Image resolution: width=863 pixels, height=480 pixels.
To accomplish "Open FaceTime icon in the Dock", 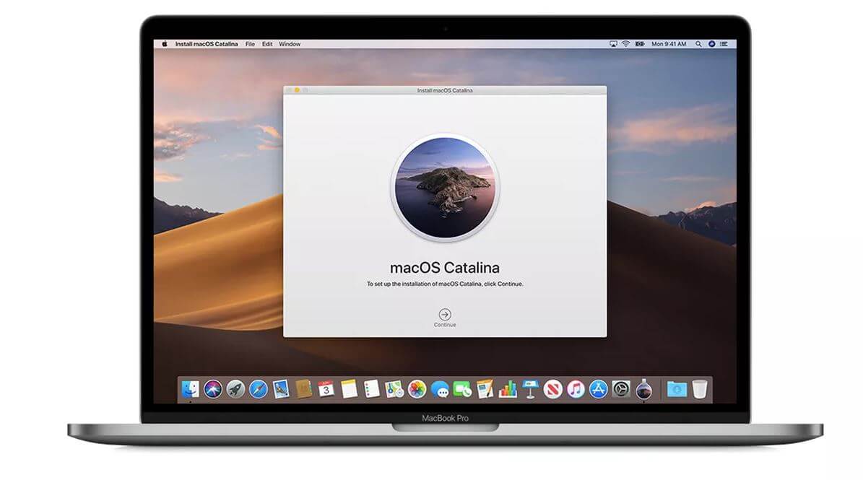I will 462,389.
